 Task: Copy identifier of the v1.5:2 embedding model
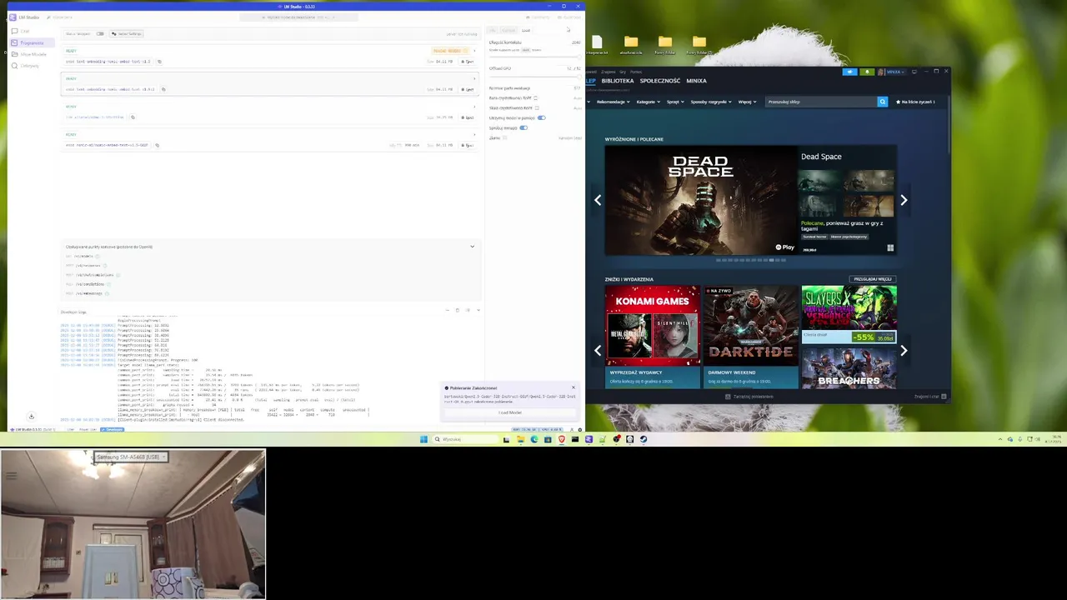coord(163,89)
